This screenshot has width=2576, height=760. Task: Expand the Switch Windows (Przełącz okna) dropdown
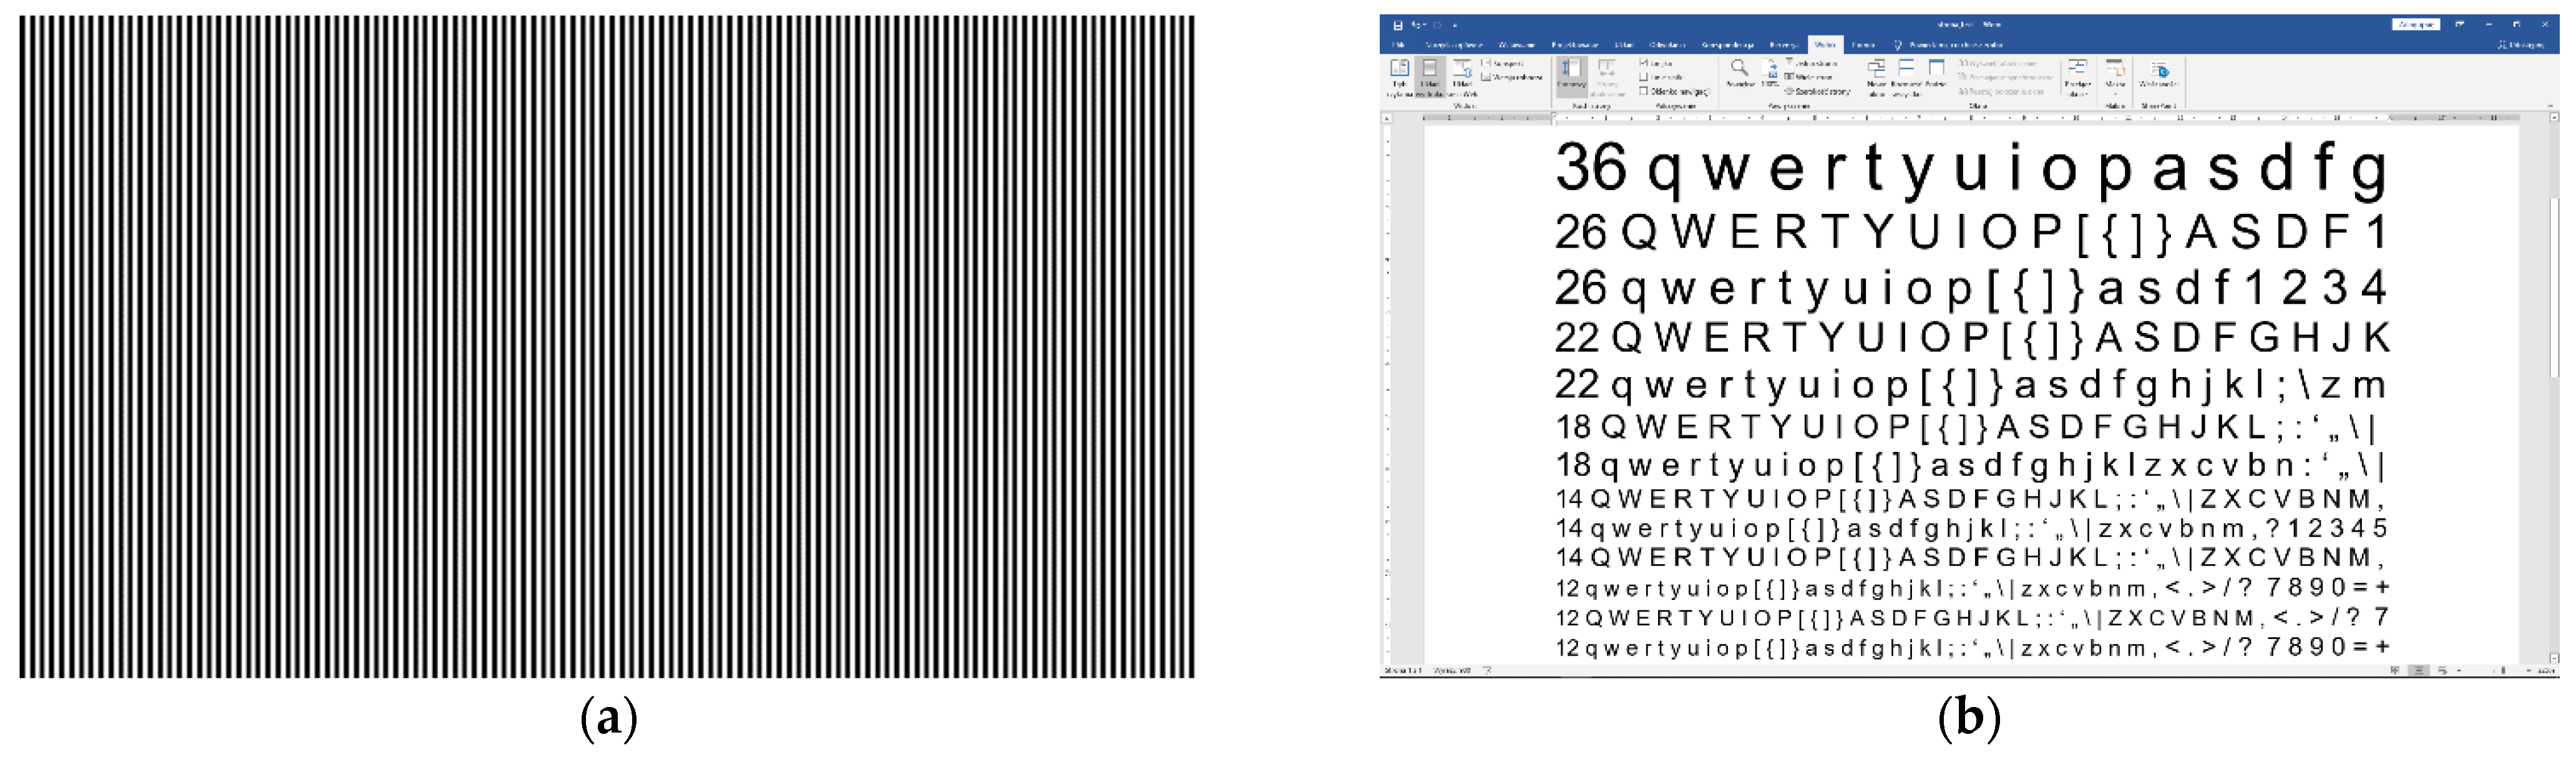tap(2078, 74)
